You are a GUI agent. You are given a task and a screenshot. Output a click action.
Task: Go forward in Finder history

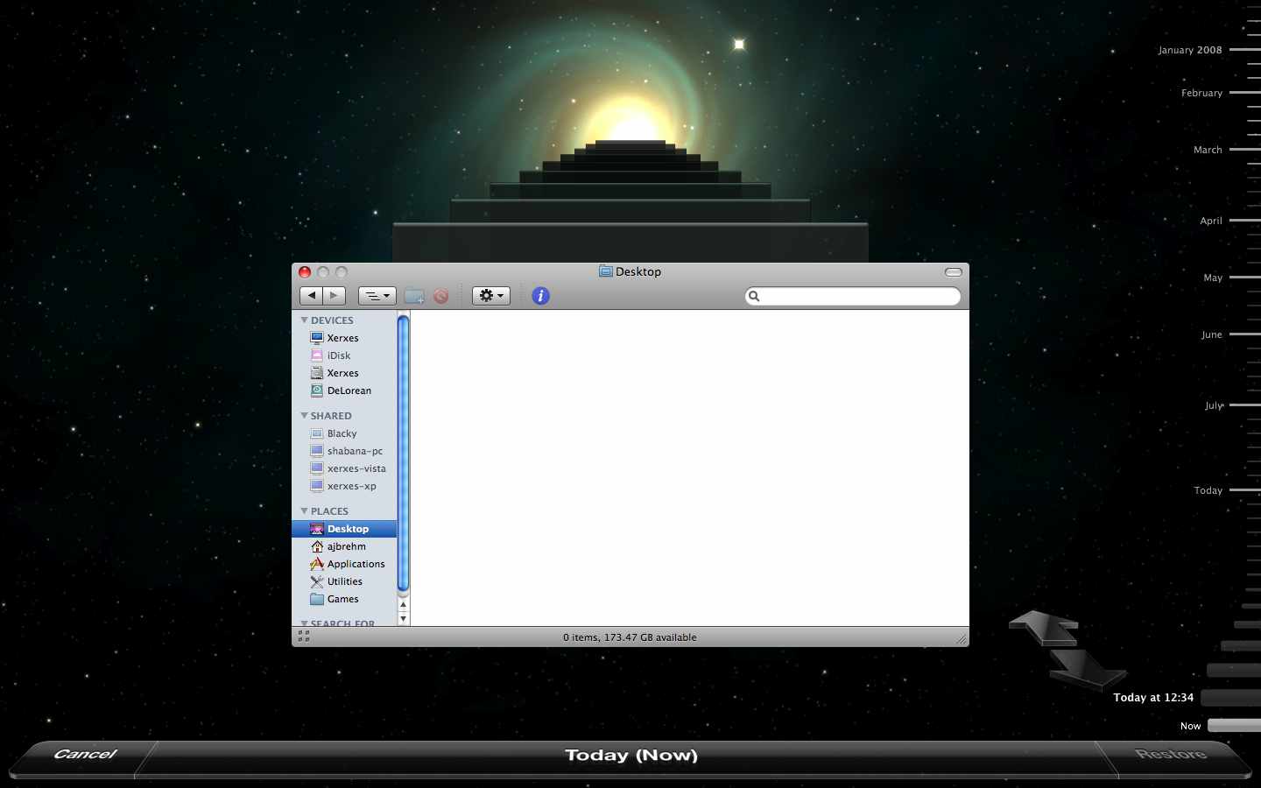click(334, 296)
